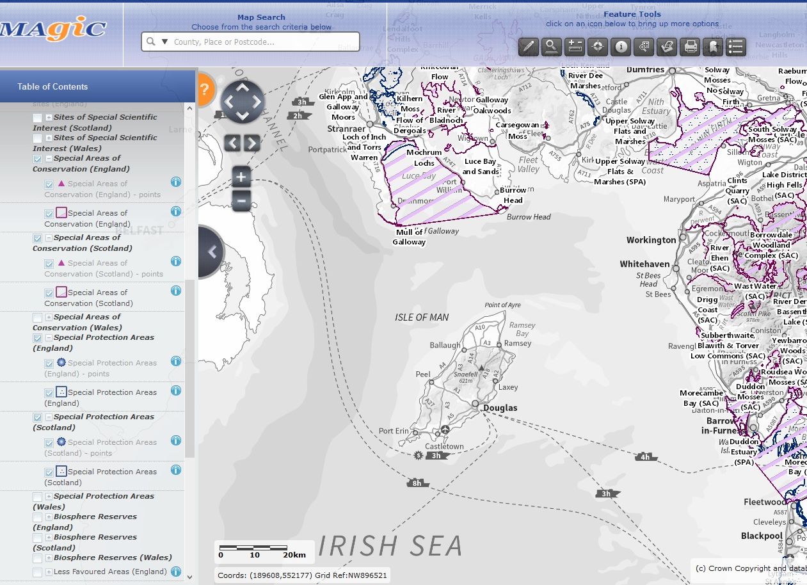This screenshot has height=585, width=807.
Task: Expand Special Areas of Conservation (Wales) group
Action: coord(49,317)
